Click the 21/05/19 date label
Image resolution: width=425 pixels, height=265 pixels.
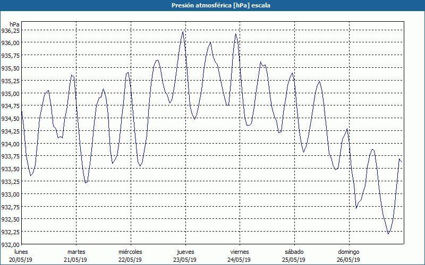[75, 260]
